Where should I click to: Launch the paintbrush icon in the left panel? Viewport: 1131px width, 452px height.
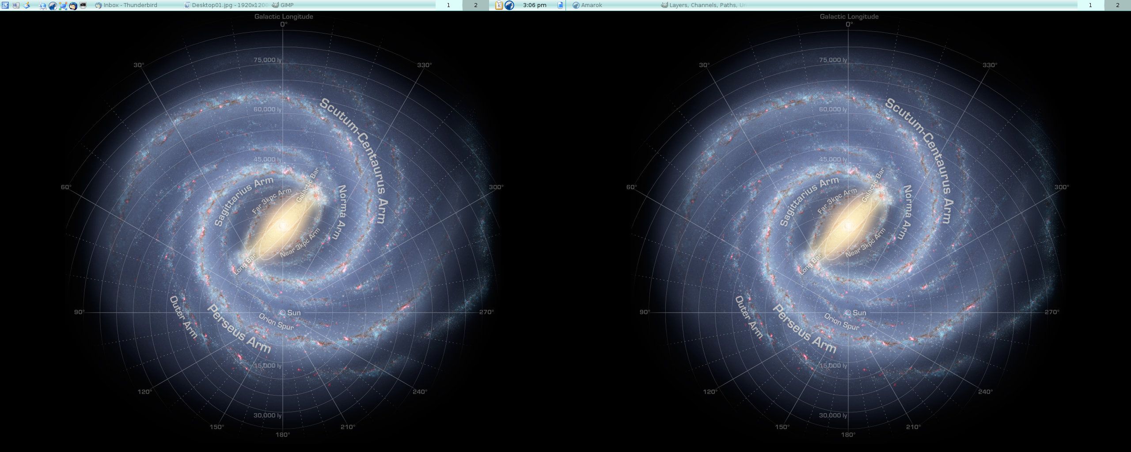27,5
